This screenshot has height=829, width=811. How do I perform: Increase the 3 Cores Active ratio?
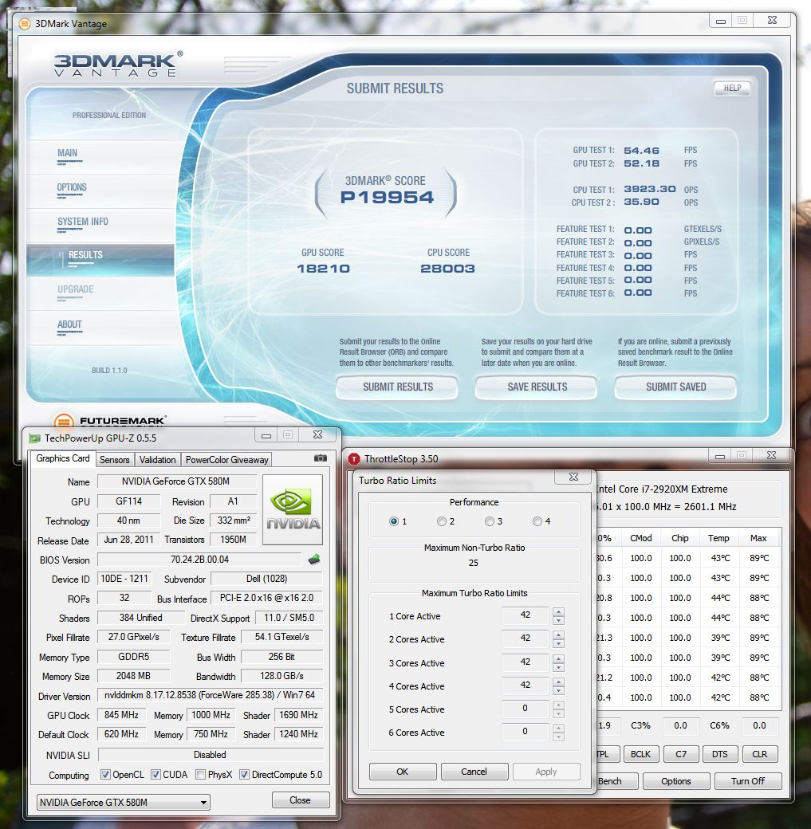tap(558, 658)
